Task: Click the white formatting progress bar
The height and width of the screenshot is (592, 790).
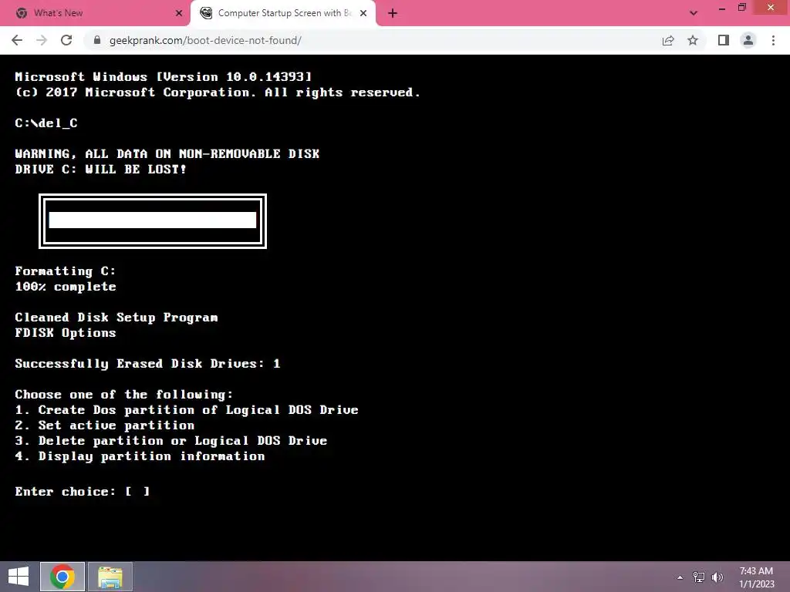Action: [153, 220]
